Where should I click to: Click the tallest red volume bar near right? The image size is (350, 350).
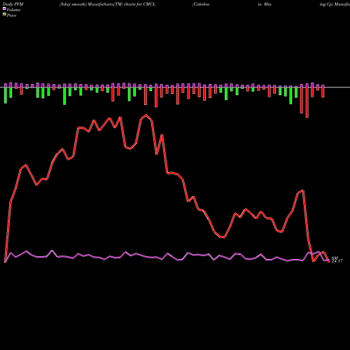coord(307,102)
